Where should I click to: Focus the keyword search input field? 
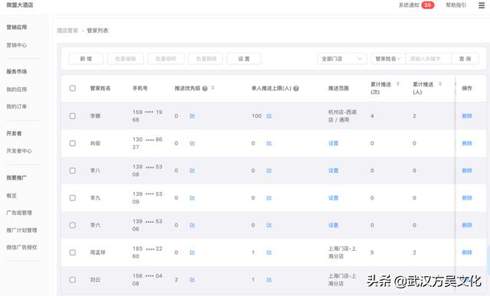click(x=429, y=59)
